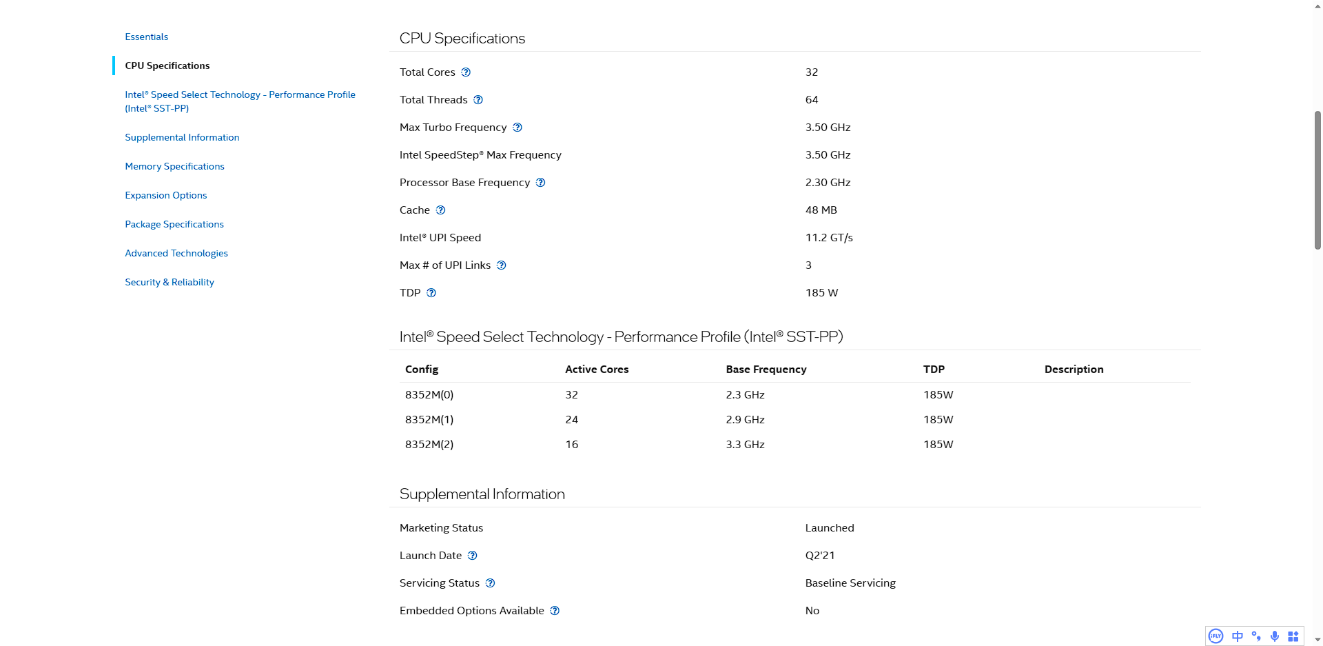
Task: Click the help icon beside Total Cores
Action: (466, 72)
